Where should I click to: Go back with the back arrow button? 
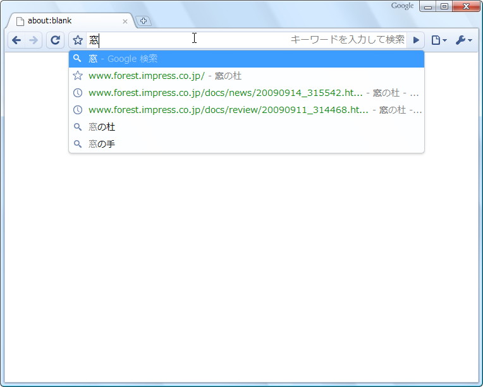(x=16, y=40)
